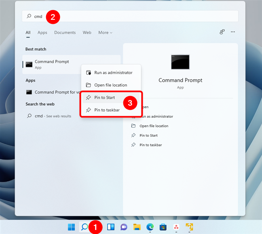This screenshot has width=262, height=234.
Task: Click folder icon beside right-pane Open file location
Action: [133, 126]
